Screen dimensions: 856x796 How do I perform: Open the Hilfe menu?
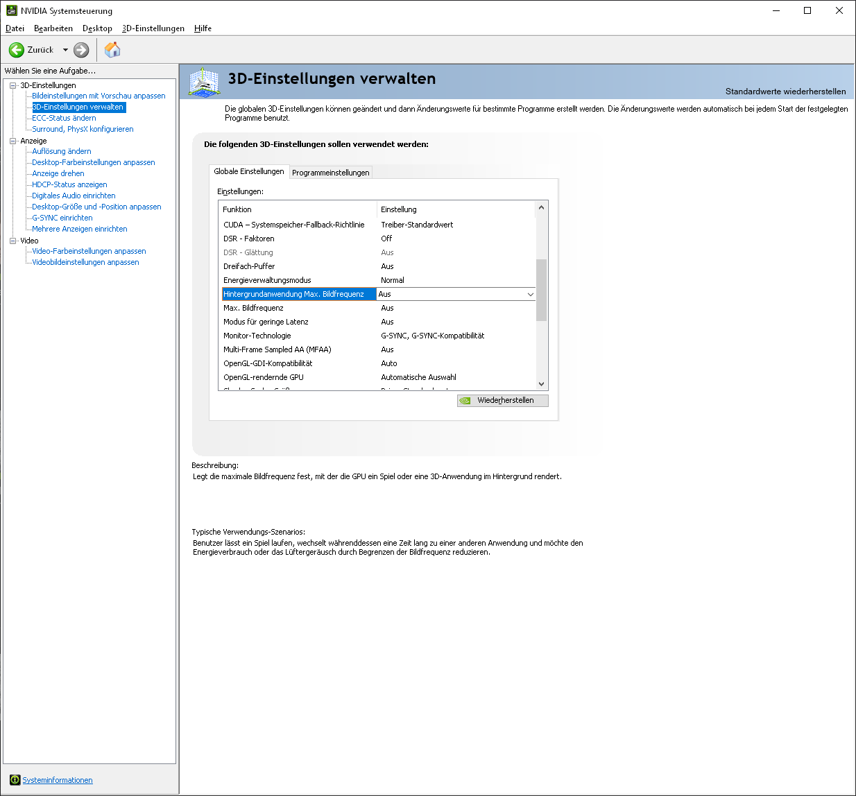pos(203,28)
